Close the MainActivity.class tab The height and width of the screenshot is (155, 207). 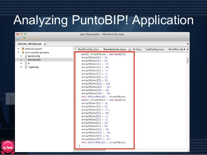[x=130, y=50]
